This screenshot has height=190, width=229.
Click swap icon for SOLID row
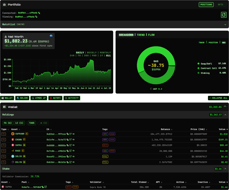[74, 156]
